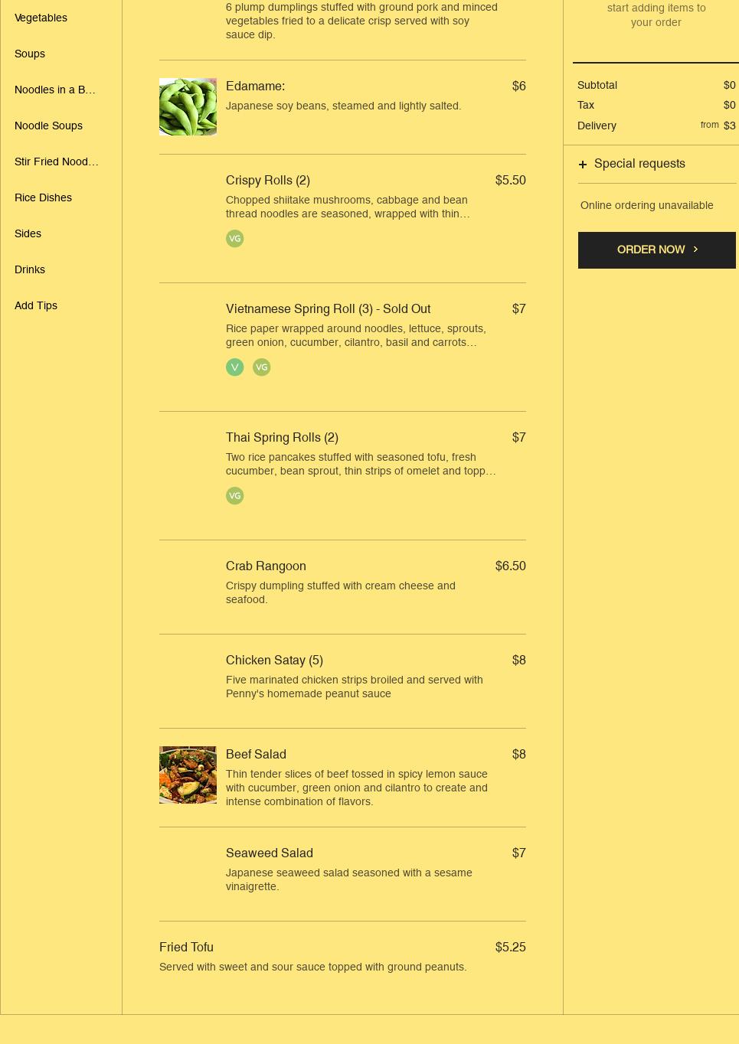Expand the Special requests section

point(639,164)
